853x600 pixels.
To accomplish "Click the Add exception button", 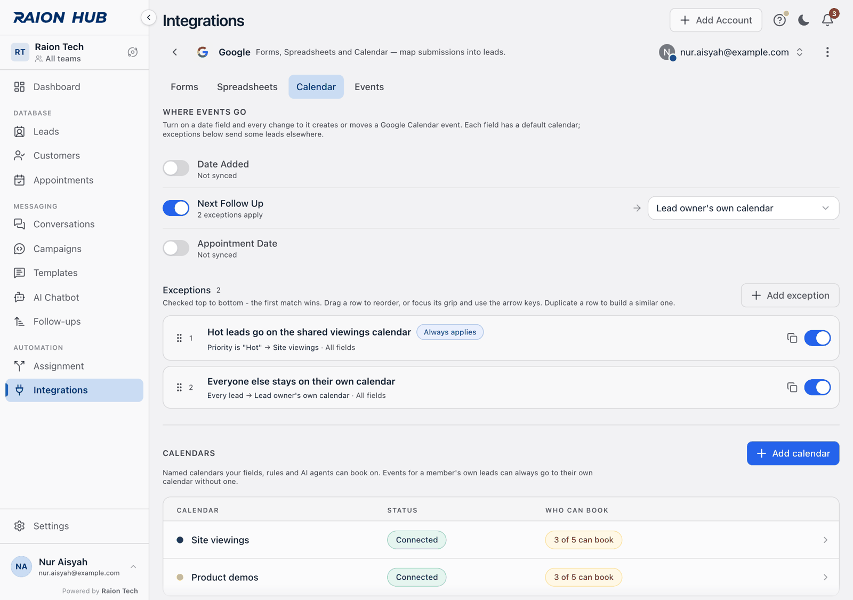I will pyautogui.click(x=790, y=295).
